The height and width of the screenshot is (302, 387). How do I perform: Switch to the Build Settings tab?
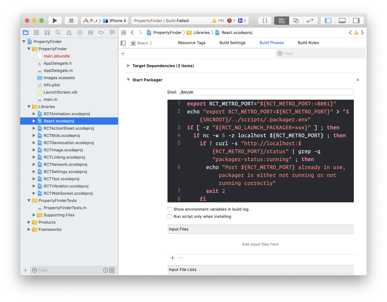tap(232, 43)
